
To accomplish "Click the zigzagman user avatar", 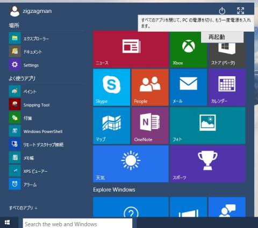I will [15, 11].
